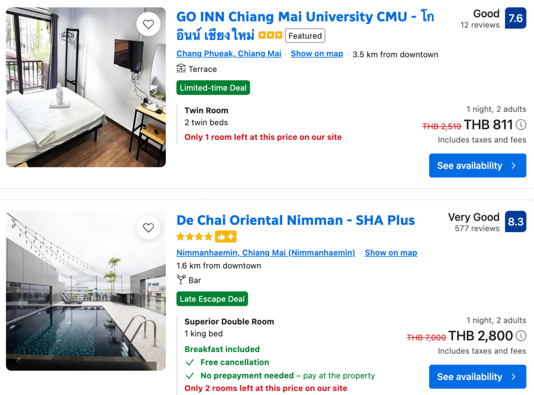Click the 8.3 review score badge
534x395 pixels.
click(x=515, y=222)
